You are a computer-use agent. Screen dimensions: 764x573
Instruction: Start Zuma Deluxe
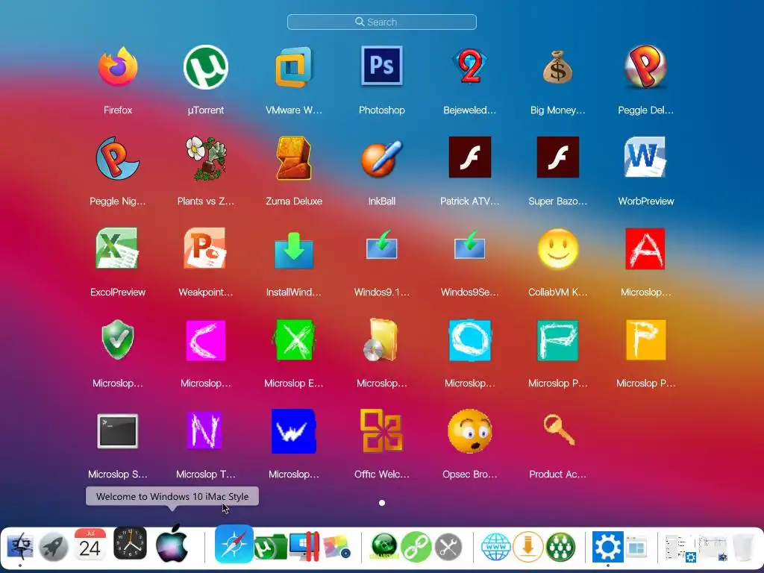[294, 158]
